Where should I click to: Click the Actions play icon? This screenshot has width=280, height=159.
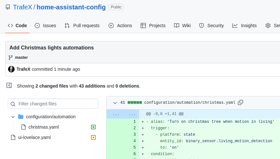pos(111,26)
